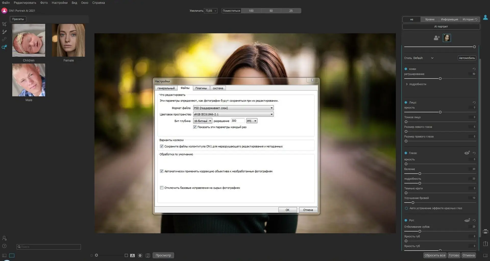Click the Поиск search field
This screenshot has height=261, width=490.
(x=49, y=247)
